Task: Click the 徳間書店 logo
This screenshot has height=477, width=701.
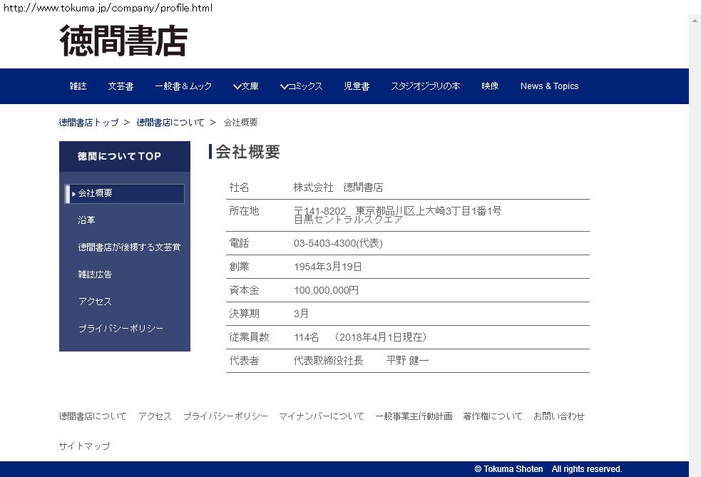Action: (123, 41)
